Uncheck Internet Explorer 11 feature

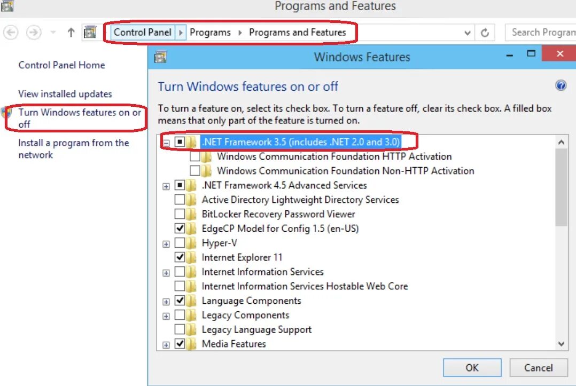pyautogui.click(x=180, y=257)
